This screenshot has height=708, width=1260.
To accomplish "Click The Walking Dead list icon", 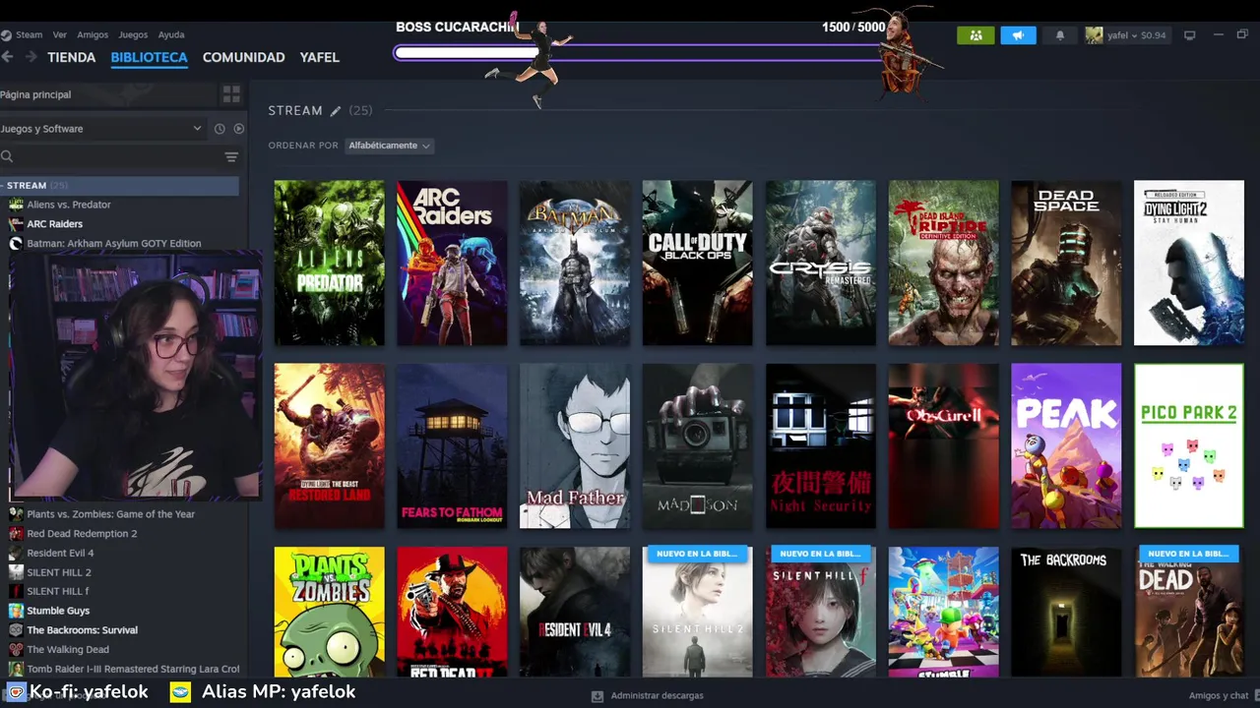I will tap(16, 649).
